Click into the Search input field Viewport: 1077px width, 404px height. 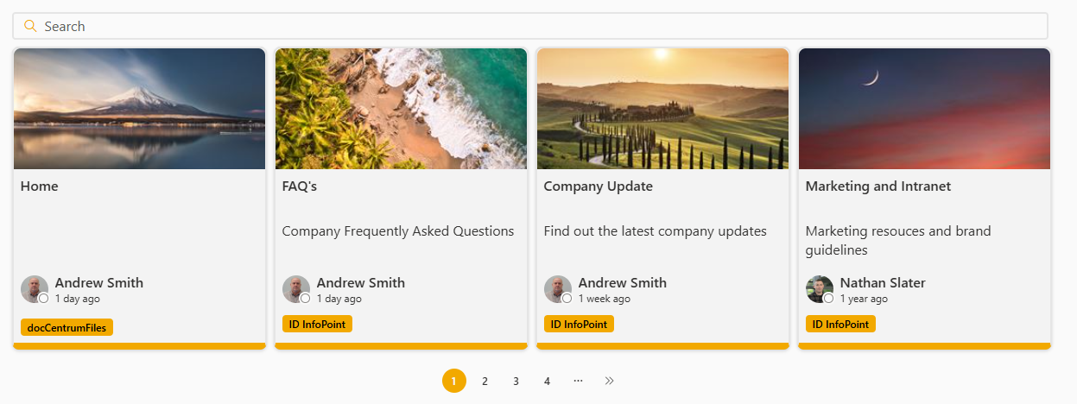(x=530, y=26)
